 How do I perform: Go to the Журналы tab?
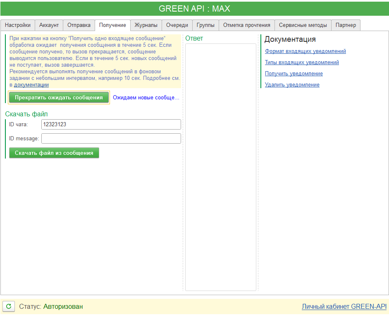pyautogui.click(x=146, y=25)
